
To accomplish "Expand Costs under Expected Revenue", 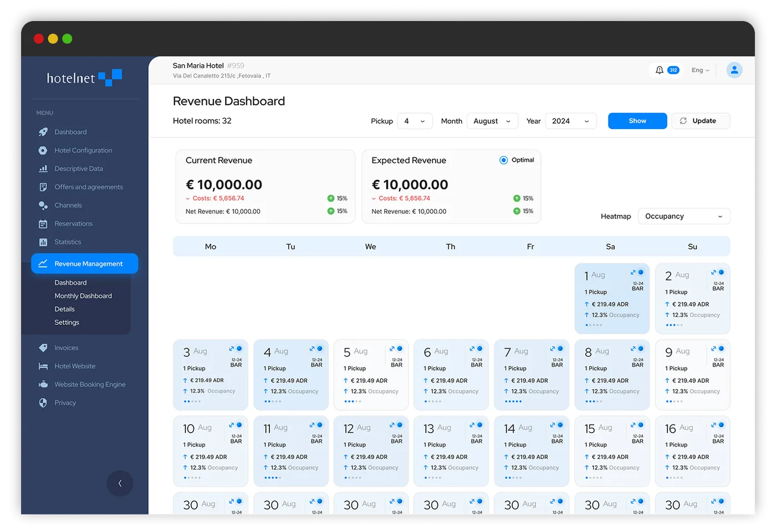I will [x=374, y=199].
